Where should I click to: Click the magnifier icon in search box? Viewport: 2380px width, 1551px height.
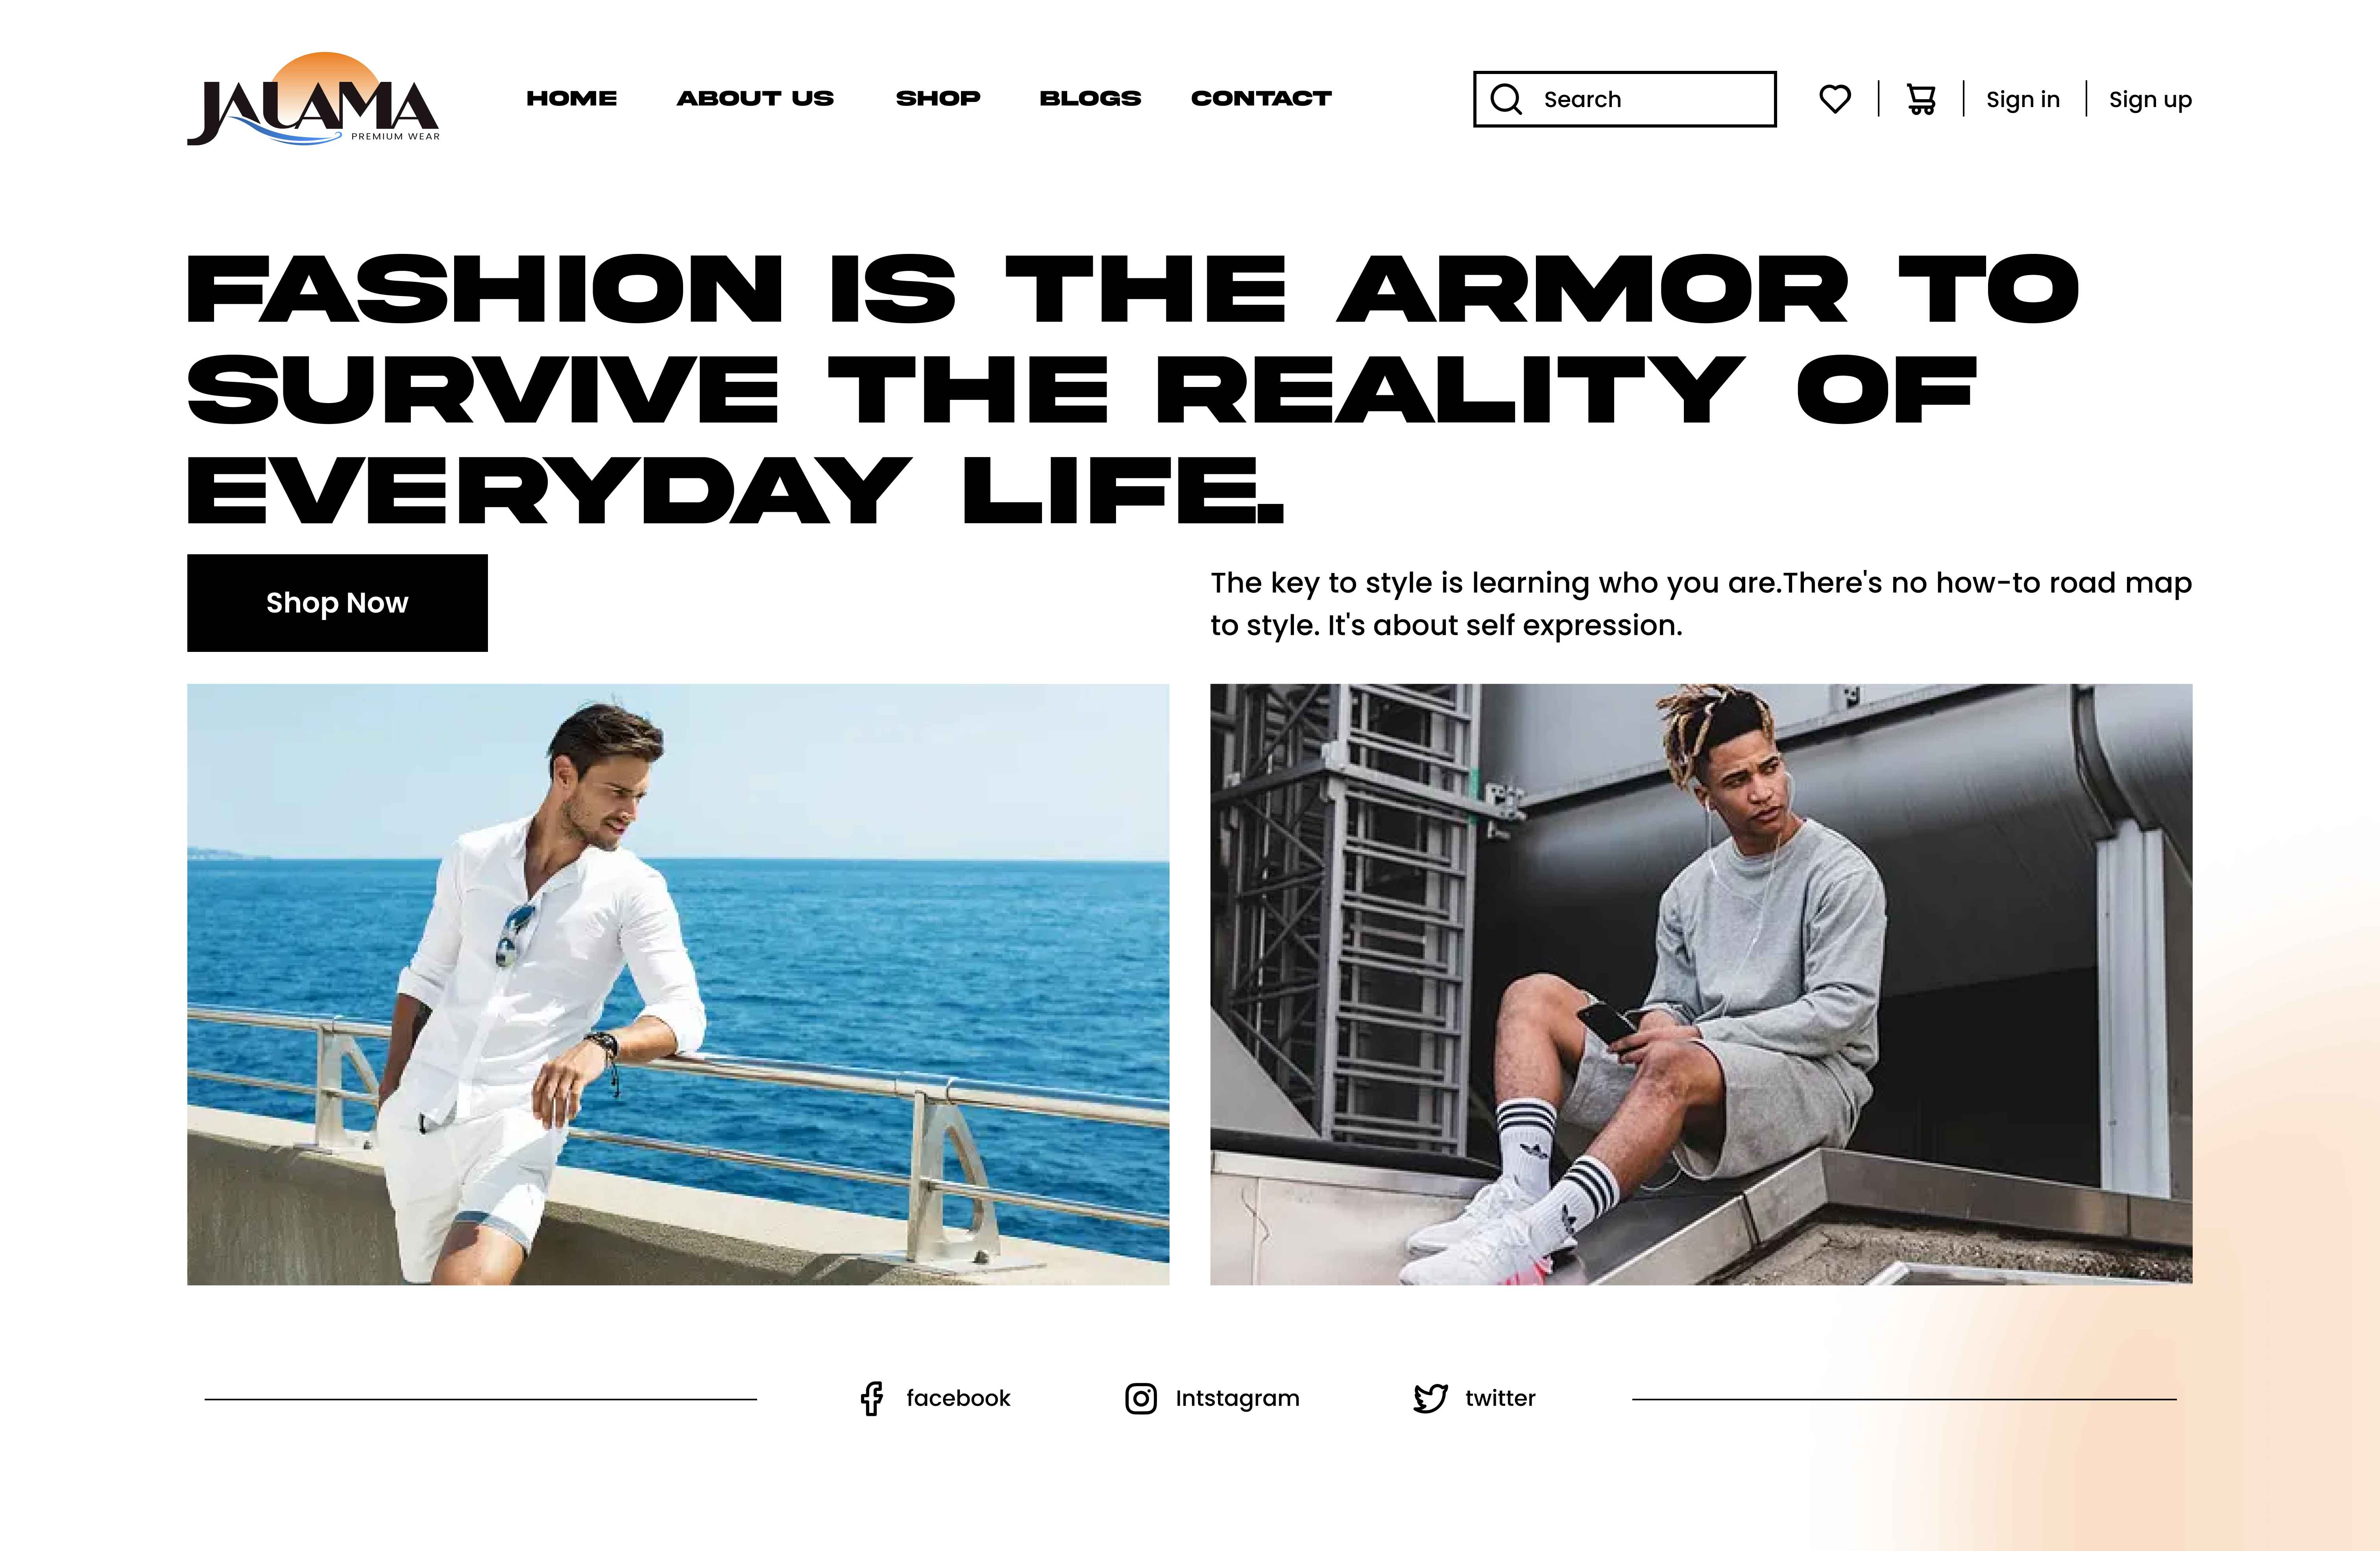point(1506,99)
